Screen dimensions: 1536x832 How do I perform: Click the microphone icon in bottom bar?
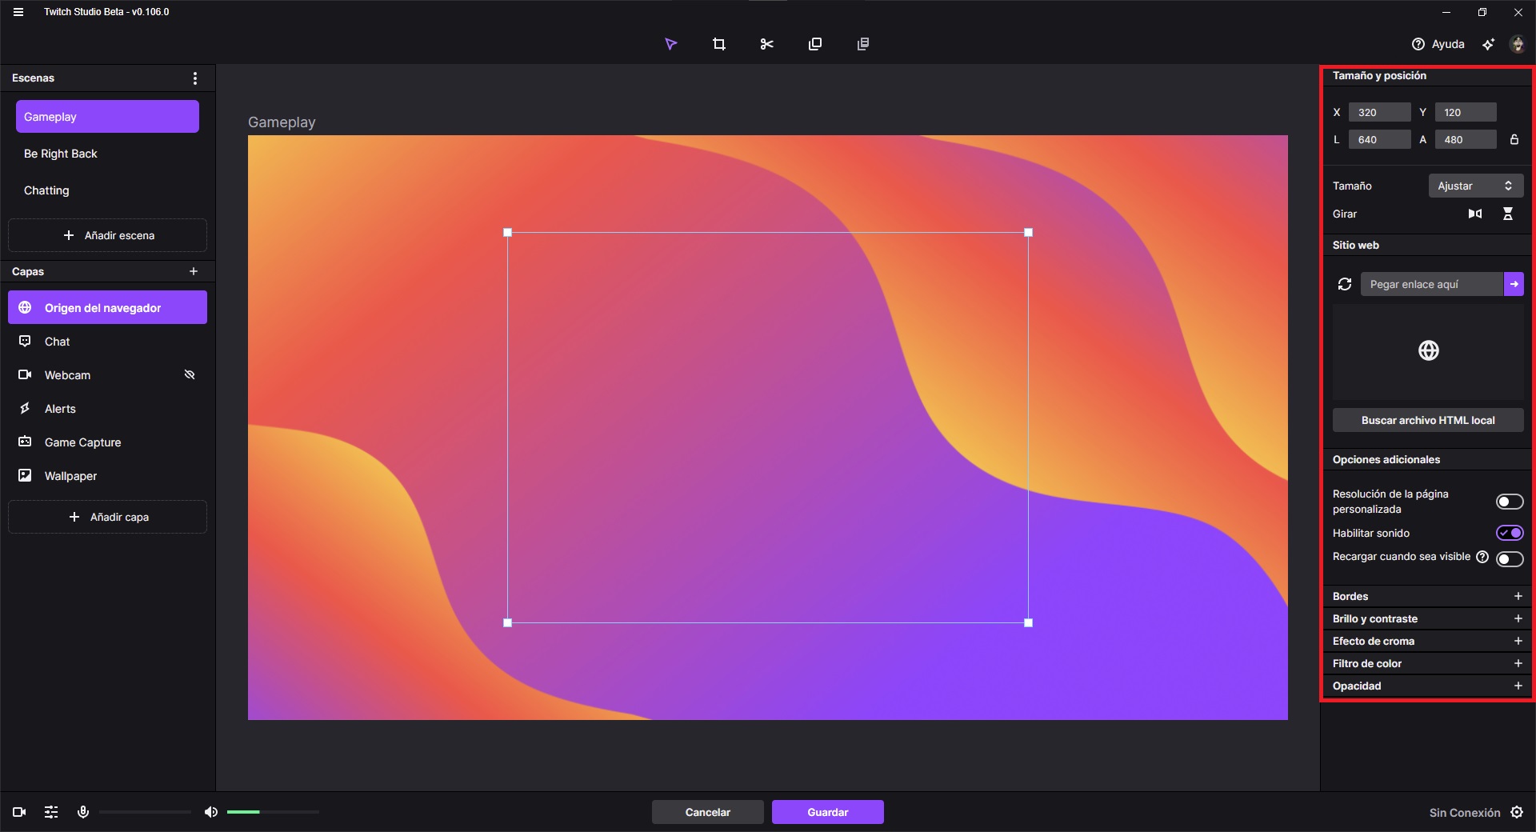pyautogui.click(x=82, y=812)
